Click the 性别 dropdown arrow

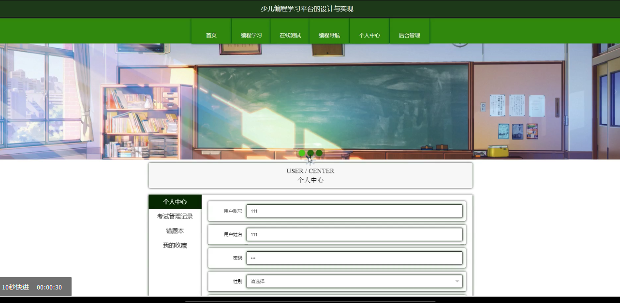point(457,281)
